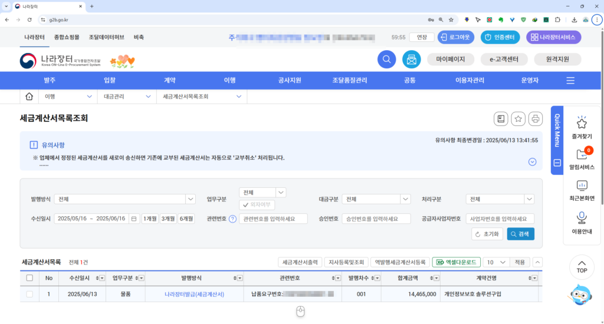Viewport: 604px width, 324px height.
Task: Jump to TOP of page
Action: [x=582, y=267]
